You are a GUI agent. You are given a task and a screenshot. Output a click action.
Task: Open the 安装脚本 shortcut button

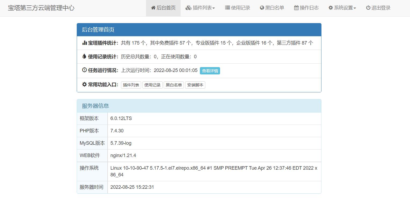click(195, 85)
